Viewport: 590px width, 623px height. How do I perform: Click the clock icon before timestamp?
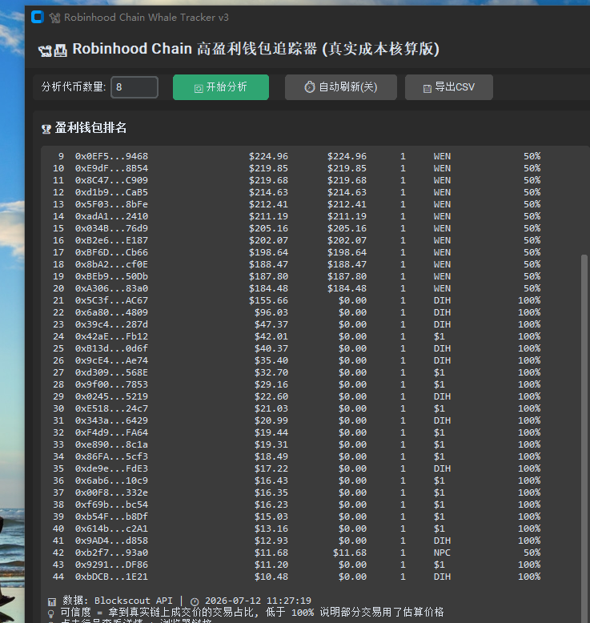click(195, 601)
